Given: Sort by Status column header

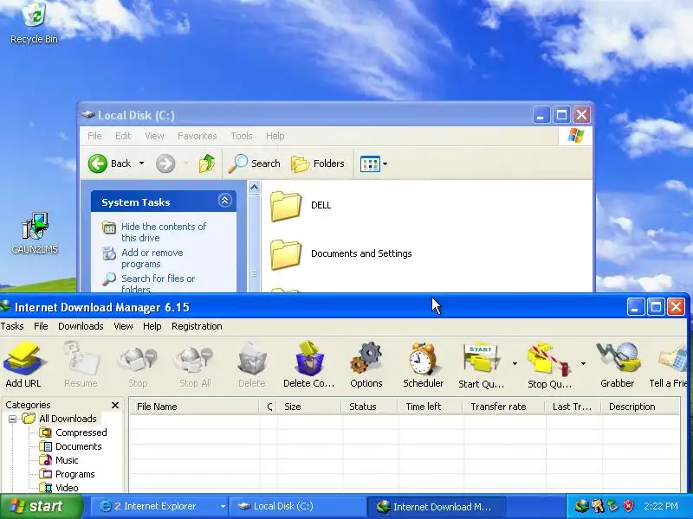Looking at the screenshot, I should click(370, 407).
